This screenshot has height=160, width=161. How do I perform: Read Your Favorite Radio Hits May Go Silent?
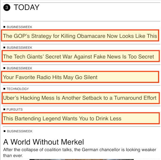[80, 77]
